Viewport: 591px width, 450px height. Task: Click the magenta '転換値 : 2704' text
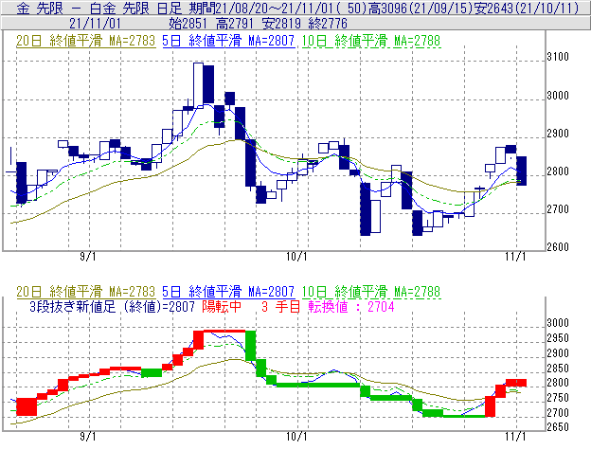351,307
